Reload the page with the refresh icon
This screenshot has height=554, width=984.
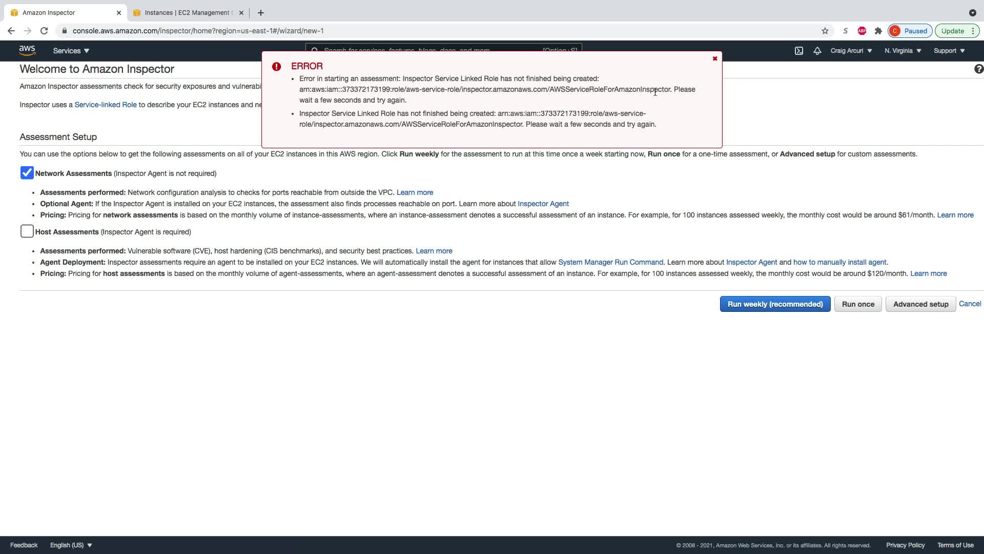pos(44,31)
